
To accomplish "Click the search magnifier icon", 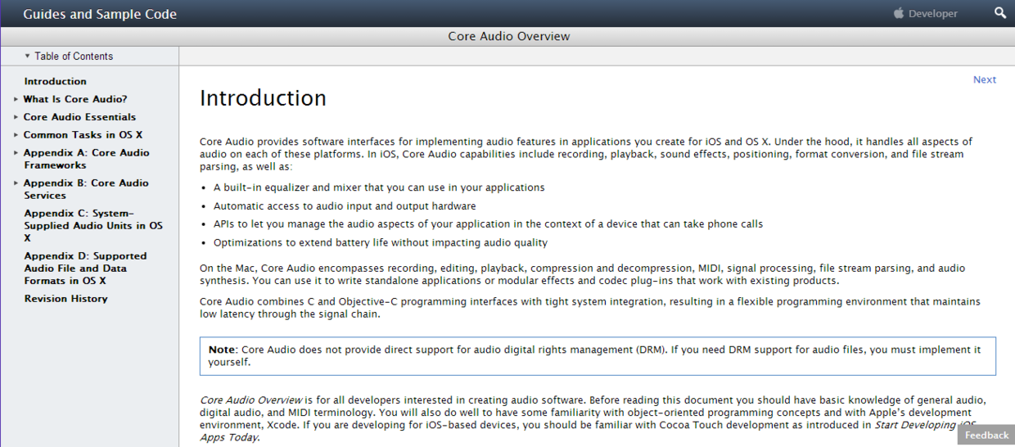I will [x=1000, y=13].
